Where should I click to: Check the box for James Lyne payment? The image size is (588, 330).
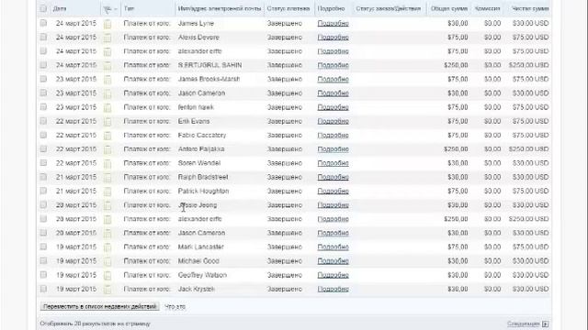pyautogui.click(x=43, y=23)
